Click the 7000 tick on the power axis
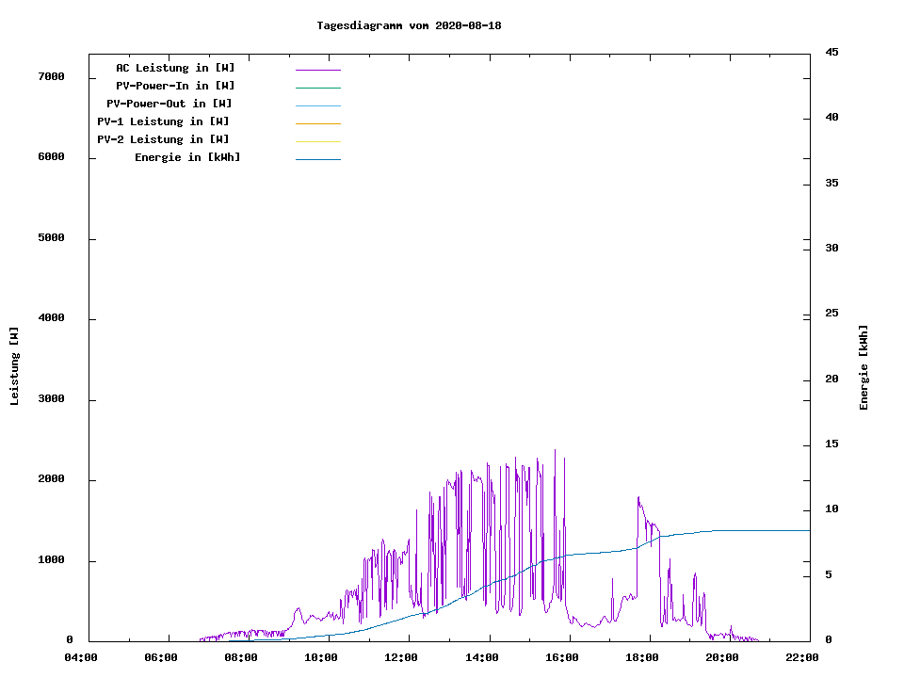This screenshot has height=678, width=904. coord(51,76)
